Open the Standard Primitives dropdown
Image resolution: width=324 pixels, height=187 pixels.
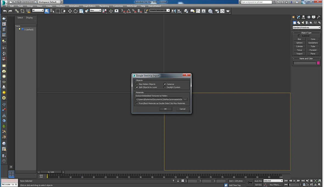pyautogui.click(x=306, y=27)
